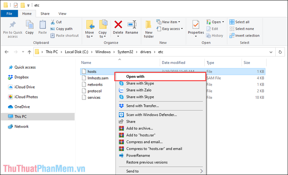This screenshot has width=288, height=175.
Task: Choose Add to archive...
Action: tap(161, 128)
